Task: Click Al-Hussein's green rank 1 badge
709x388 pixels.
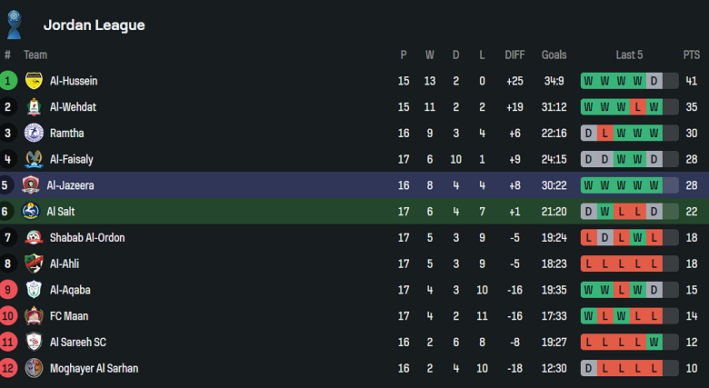Action: pyautogui.click(x=8, y=81)
